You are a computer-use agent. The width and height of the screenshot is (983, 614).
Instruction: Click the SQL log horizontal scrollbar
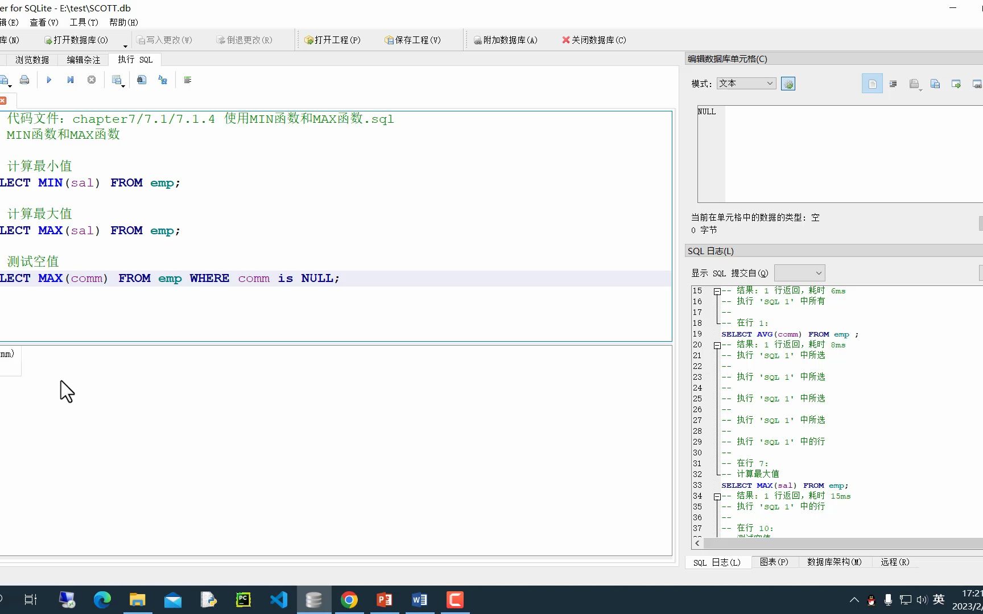coord(843,543)
